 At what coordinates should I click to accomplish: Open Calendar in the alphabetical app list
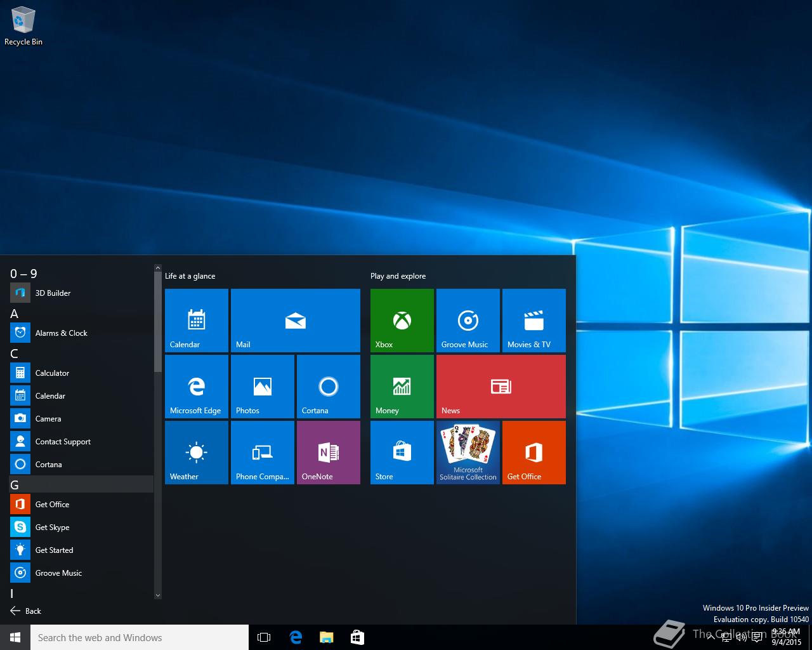(x=81, y=395)
